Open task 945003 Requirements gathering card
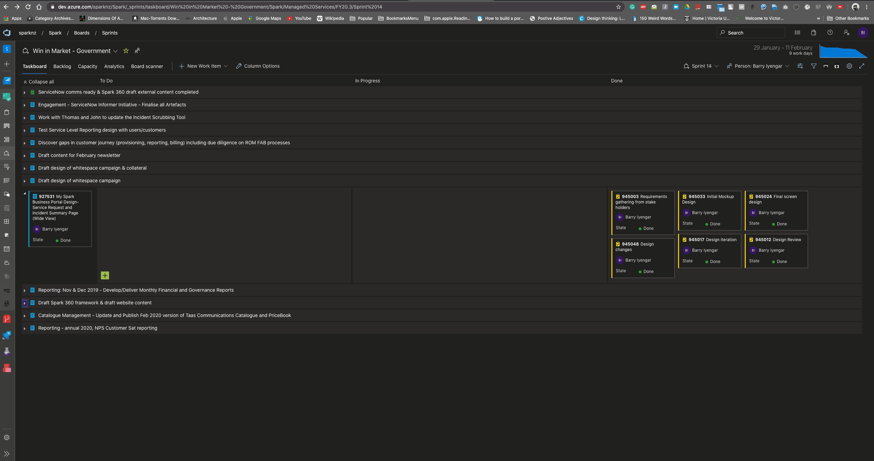The width and height of the screenshot is (874, 461). 643,213
